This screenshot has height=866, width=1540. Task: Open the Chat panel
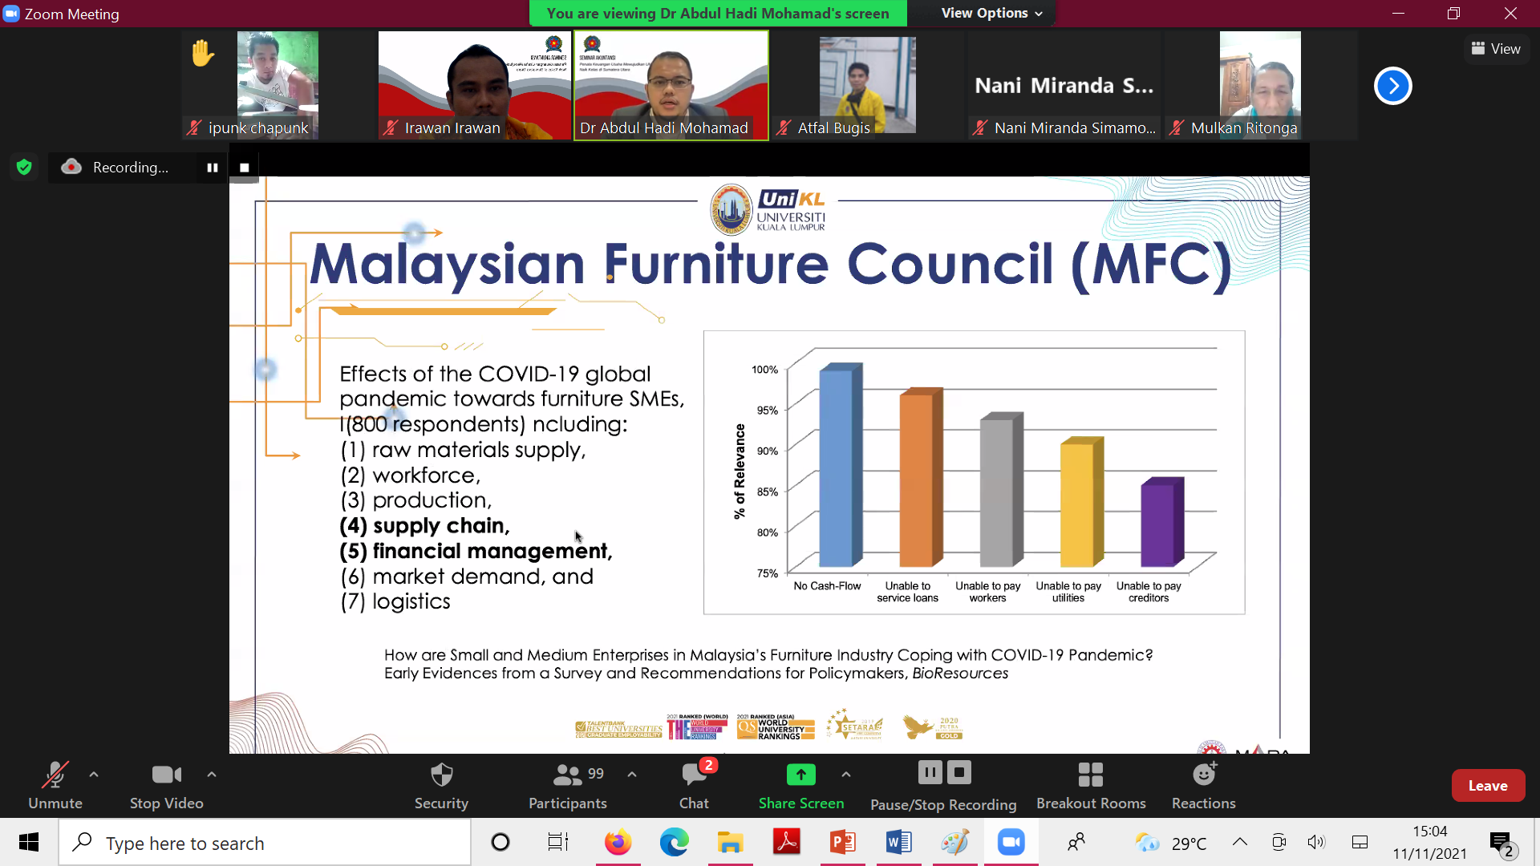point(694,786)
